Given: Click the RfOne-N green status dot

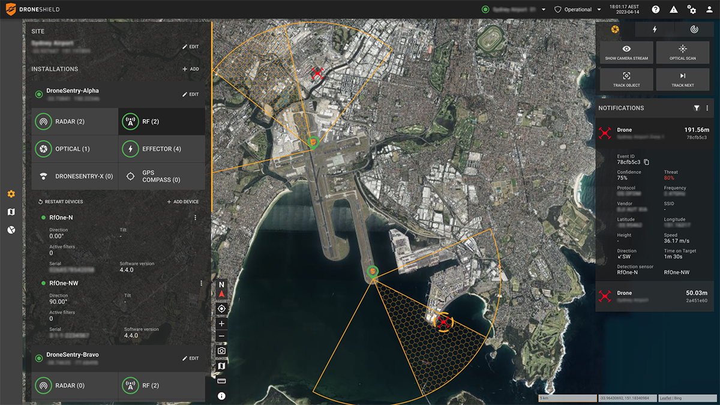Looking at the screenshot, I should tap(43, 218).
